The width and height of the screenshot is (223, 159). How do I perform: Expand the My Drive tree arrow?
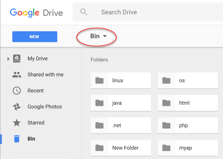coord(8,59)
